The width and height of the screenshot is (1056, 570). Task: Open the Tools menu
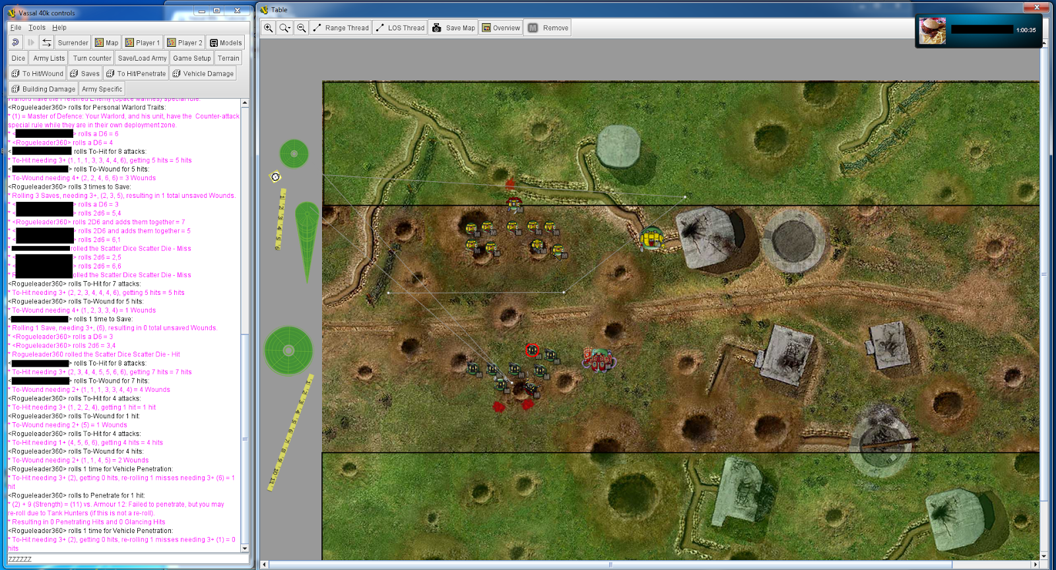click(x=37, y=27)
